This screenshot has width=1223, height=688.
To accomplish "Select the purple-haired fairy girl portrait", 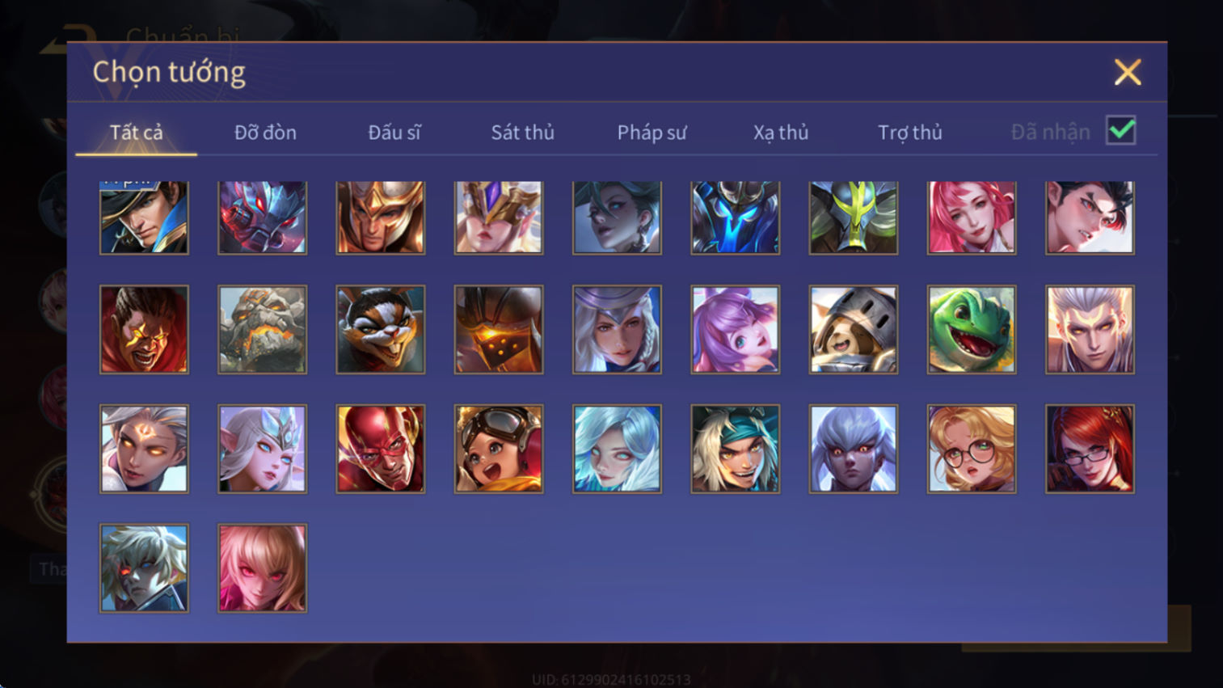I will tap(735, 329).
